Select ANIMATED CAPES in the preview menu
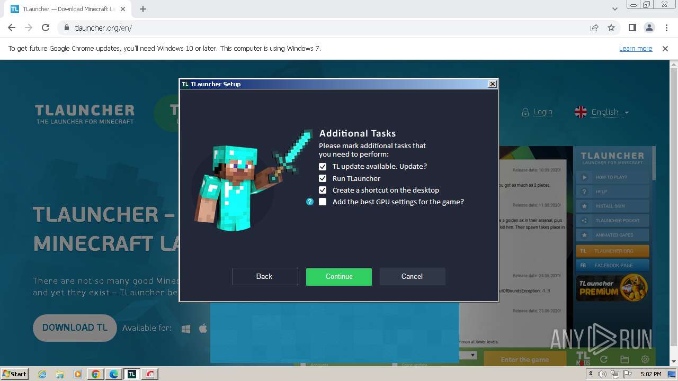This screenshot has height=381, width=678. pos(612,234)
